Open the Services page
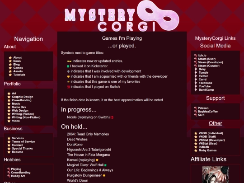This screenshot has height=183, width=244. tap(18, 138)
